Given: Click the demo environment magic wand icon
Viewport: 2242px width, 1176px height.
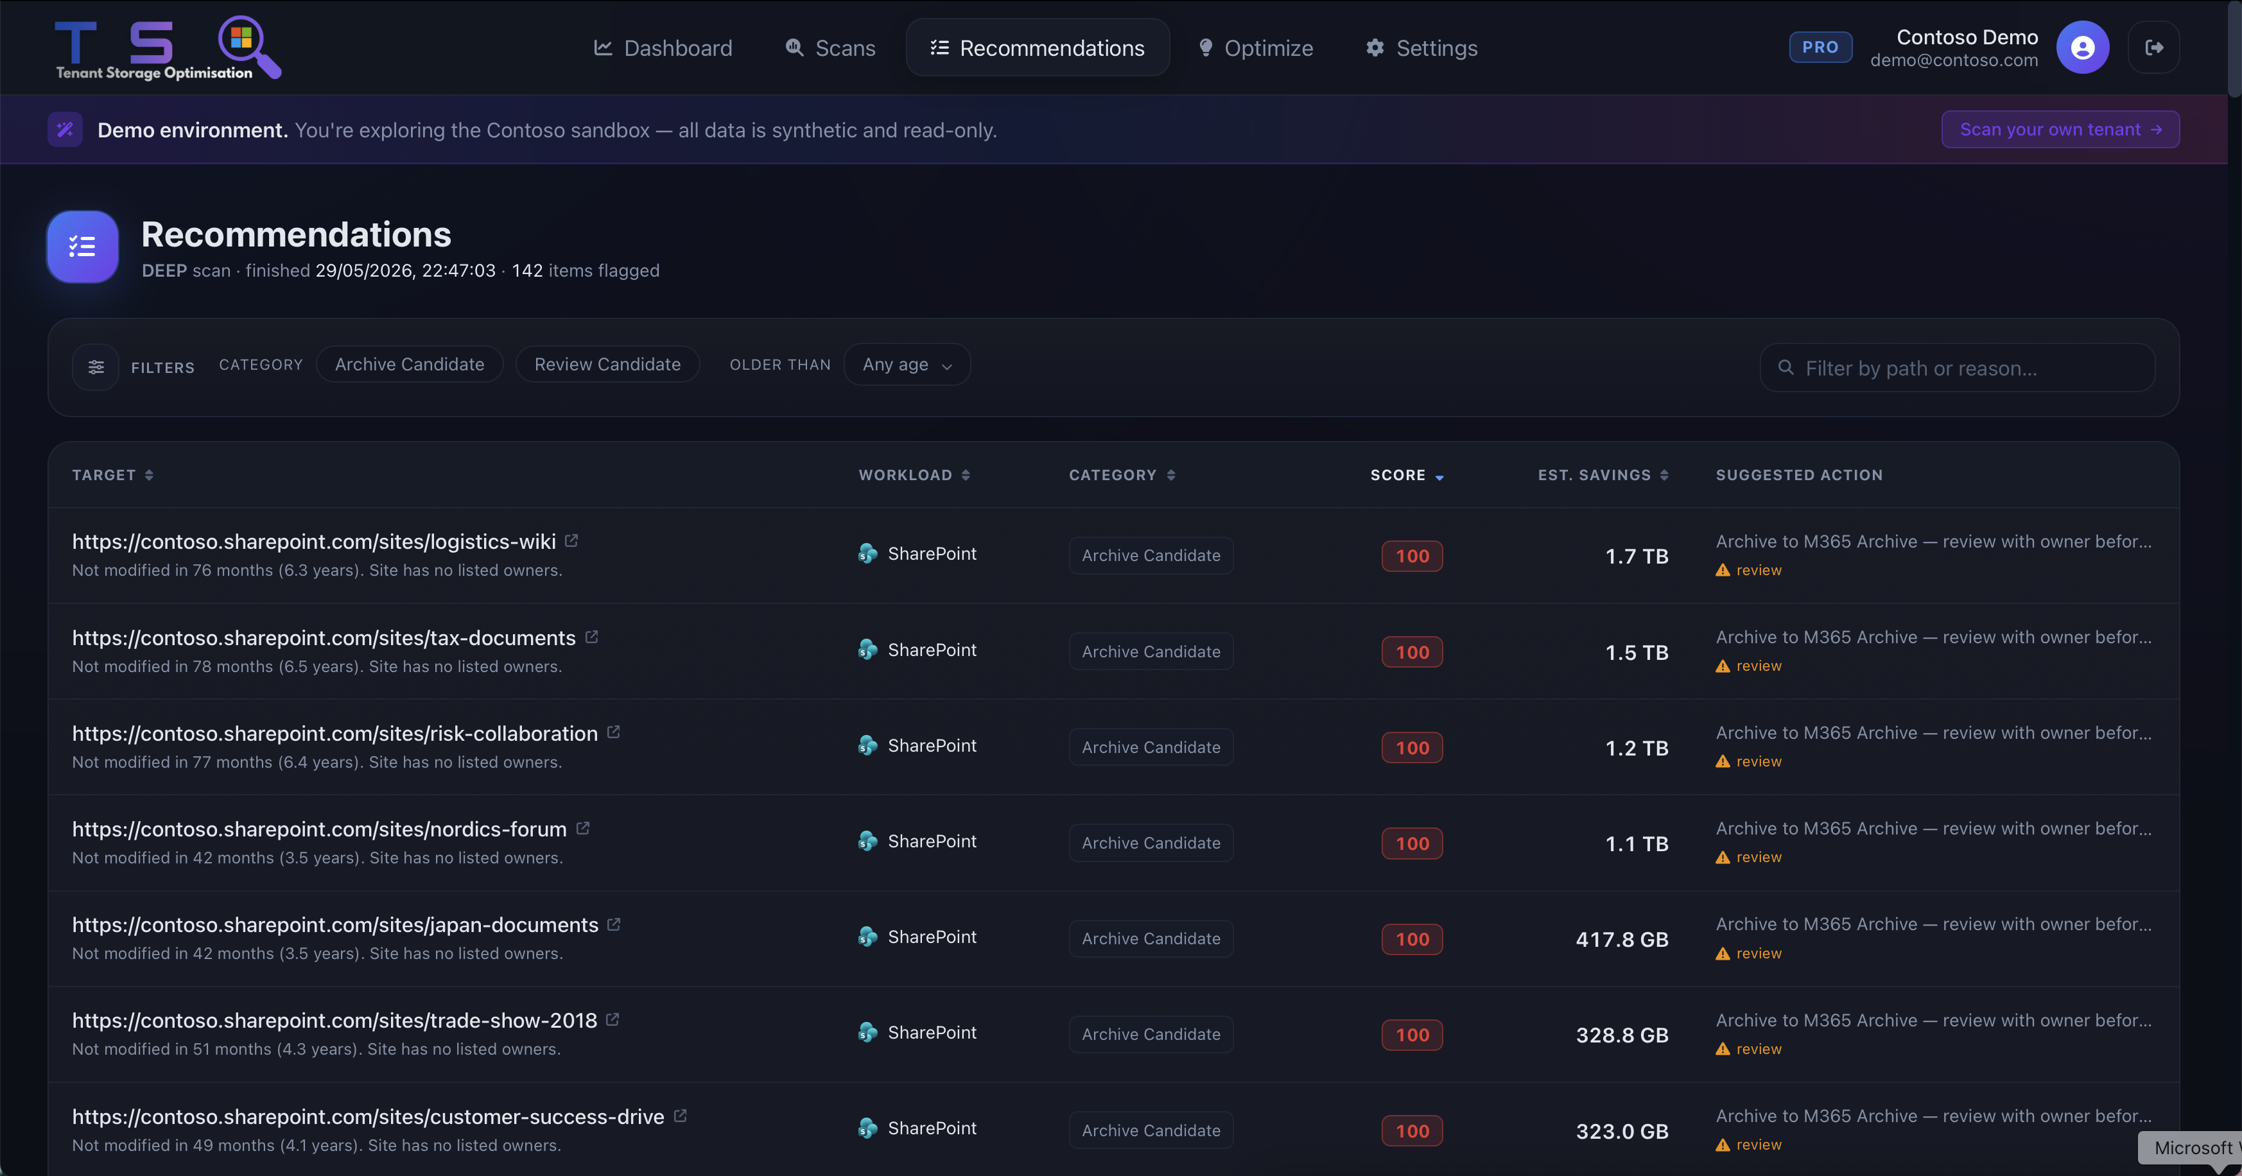Looking at the screenshot, I should tap(65, 130).
